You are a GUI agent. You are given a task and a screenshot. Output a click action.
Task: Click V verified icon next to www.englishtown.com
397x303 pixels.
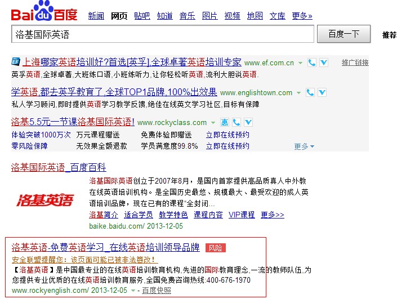322,92
